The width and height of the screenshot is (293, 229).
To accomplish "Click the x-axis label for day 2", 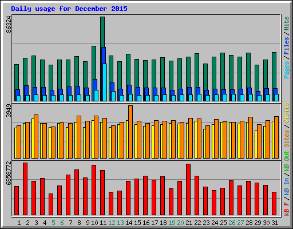I will point(27,223).
